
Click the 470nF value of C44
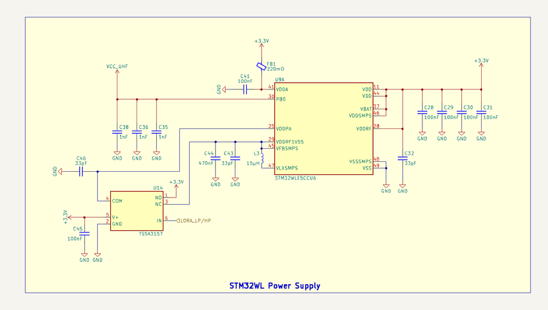[x=206, y=163]
